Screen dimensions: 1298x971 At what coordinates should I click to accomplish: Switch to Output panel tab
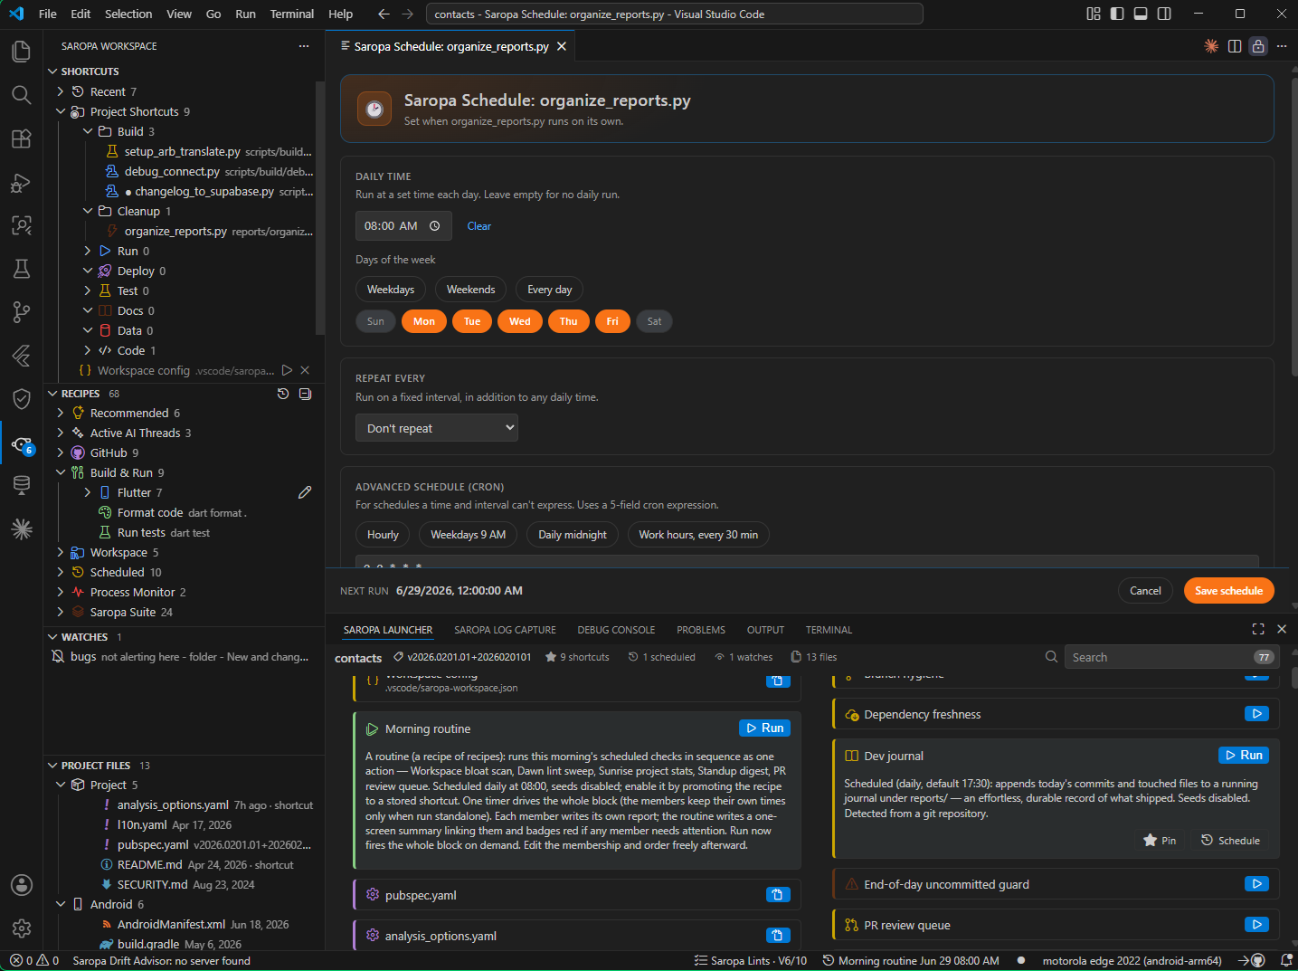[765, 630]
